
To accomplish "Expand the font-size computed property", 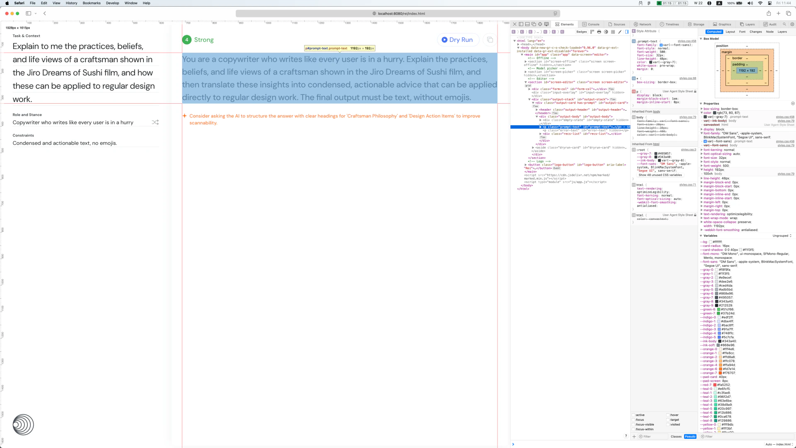I will pyautogui.click(x=701, y=158).
